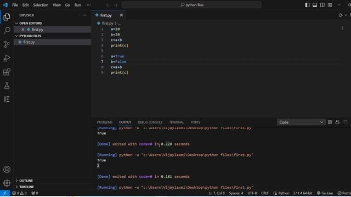
Task: Go forward with the right arrow
Action: (x=116, y=5)
